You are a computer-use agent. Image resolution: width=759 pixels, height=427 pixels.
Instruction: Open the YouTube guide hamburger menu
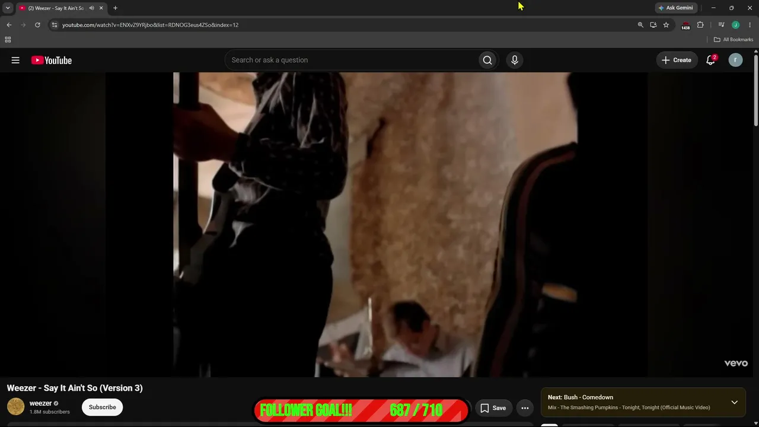pyautogui.click(x=15, y=60)
